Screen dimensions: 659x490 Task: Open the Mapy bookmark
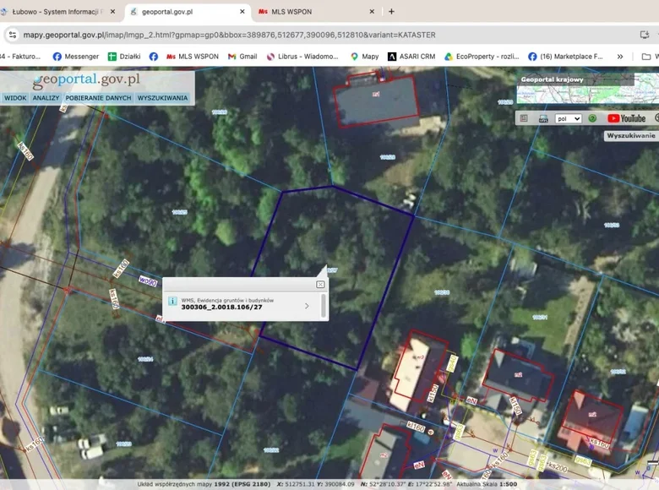[x=364, y=57]
